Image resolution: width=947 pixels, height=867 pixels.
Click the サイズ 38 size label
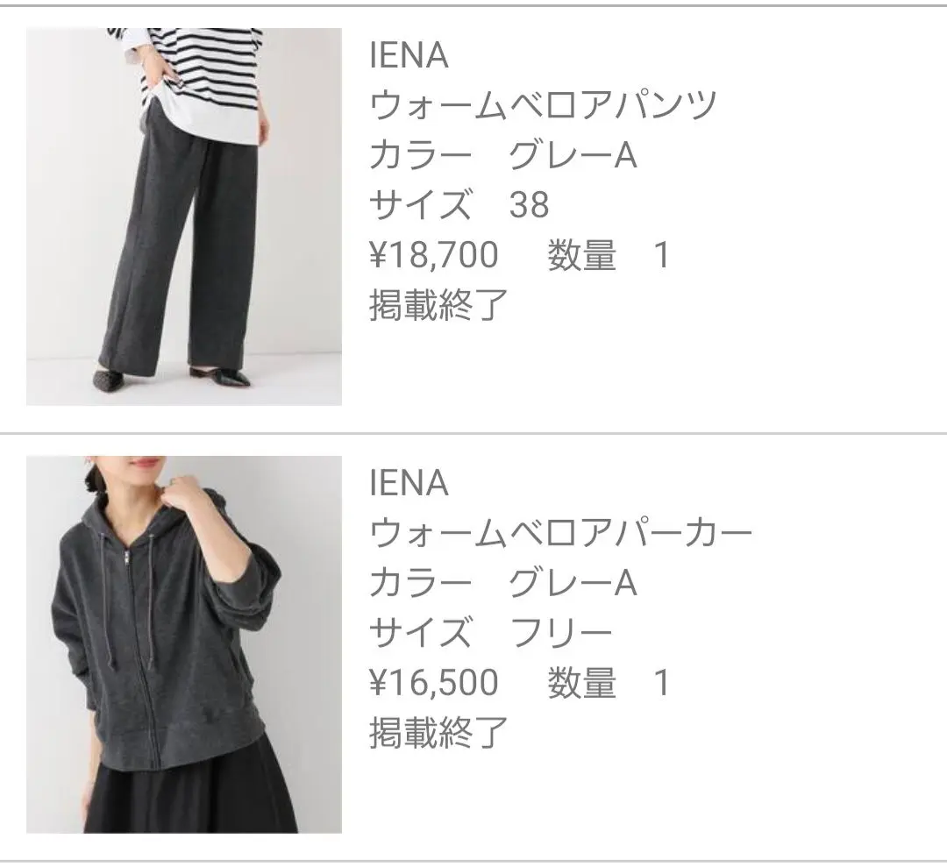point(459,204)
